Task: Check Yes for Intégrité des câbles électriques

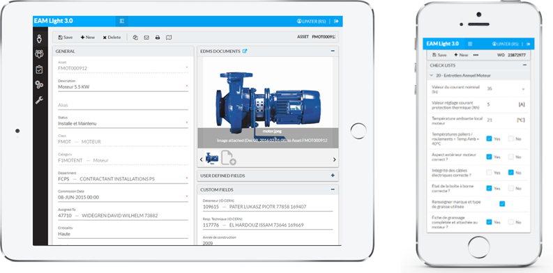Action: pos(489,173)
